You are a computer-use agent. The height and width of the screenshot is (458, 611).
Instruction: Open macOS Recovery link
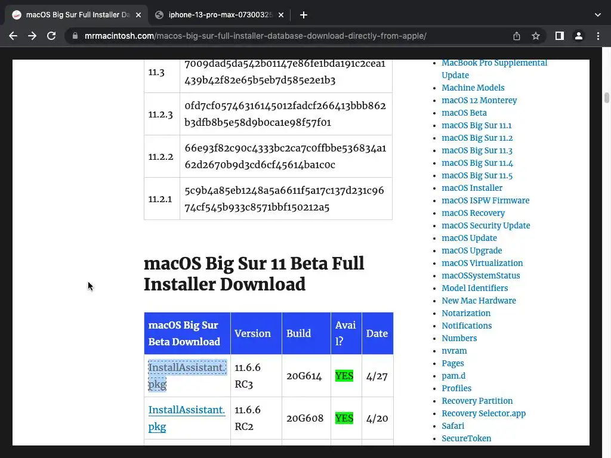pos(473,213)
